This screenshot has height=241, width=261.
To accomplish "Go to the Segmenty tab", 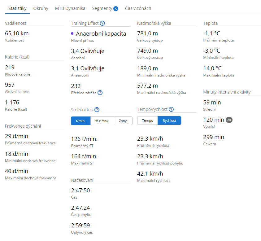I will point(102,8).
